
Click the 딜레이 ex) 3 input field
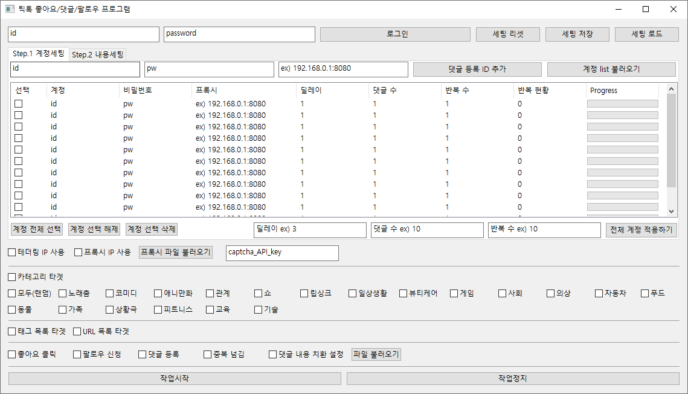point(310,230)
